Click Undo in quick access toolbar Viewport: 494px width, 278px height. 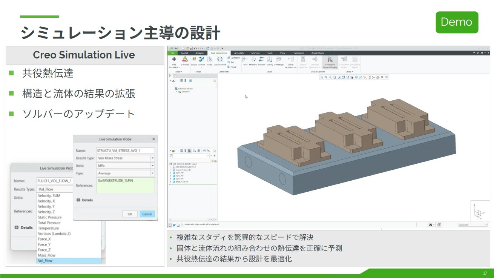pos(195,48)
